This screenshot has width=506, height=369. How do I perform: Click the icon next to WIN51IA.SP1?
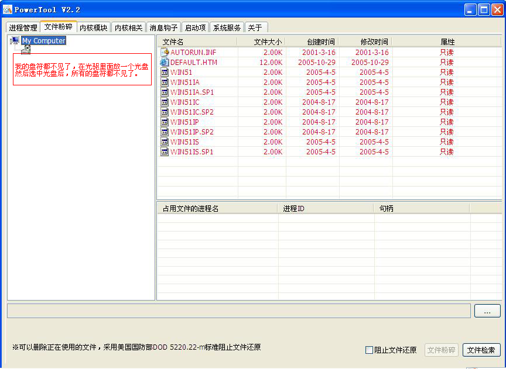tap(165, 92)
